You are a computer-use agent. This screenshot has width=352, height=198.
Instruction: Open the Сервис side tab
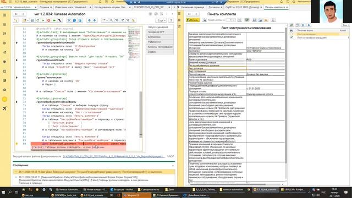coord(160,52)
